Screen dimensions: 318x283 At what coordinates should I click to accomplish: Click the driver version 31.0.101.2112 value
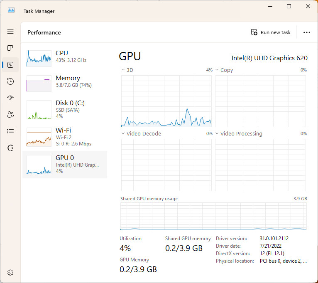click(x=274, y=239)
